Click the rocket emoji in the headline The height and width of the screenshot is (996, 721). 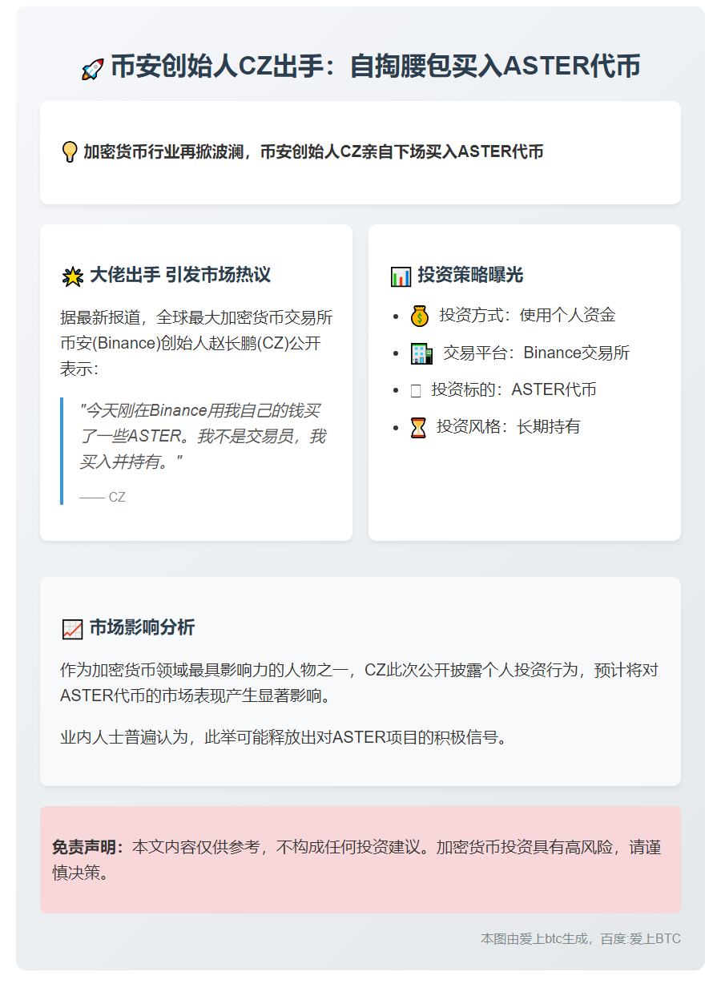click(93, 69)
